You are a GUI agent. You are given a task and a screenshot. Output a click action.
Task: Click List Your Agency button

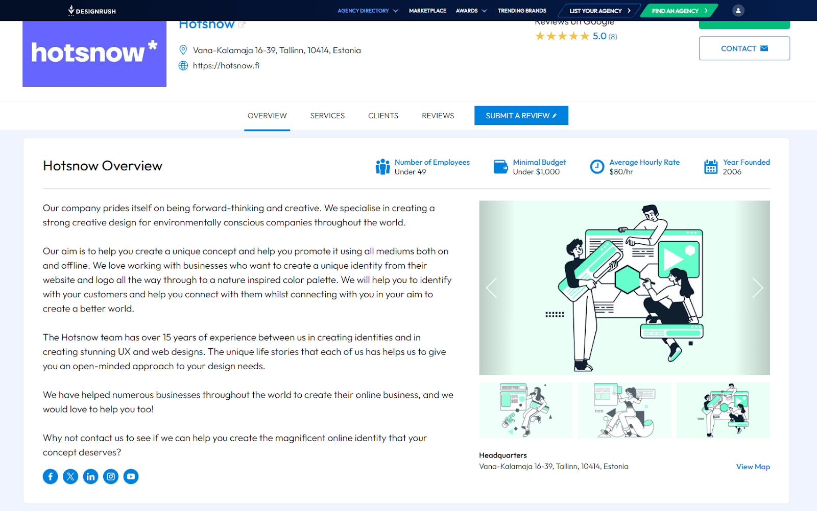[599, 11]
